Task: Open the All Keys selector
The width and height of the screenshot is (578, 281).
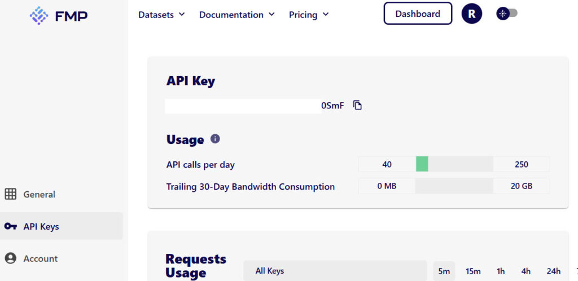Action: [x=335, y=271]
